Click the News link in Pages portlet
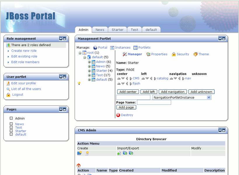 20,124
